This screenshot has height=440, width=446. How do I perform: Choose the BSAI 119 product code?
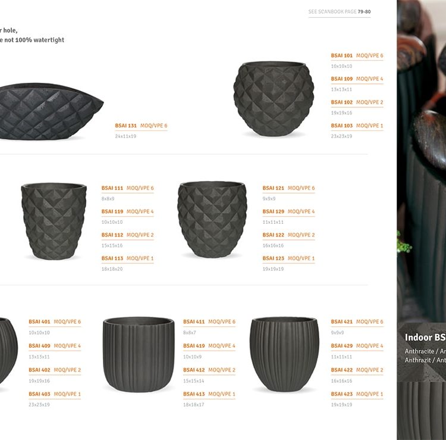(112, 211)
